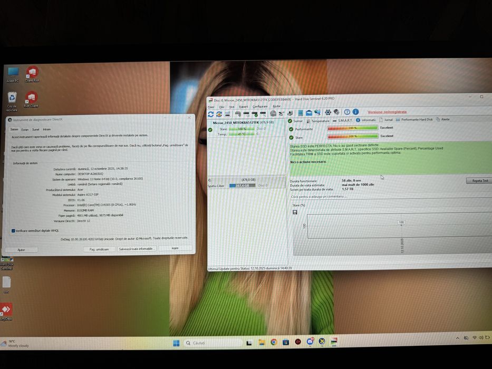Viewport: 492px width, 369px height.
Task: Open the Windows Start button
Action: (176, 343)
